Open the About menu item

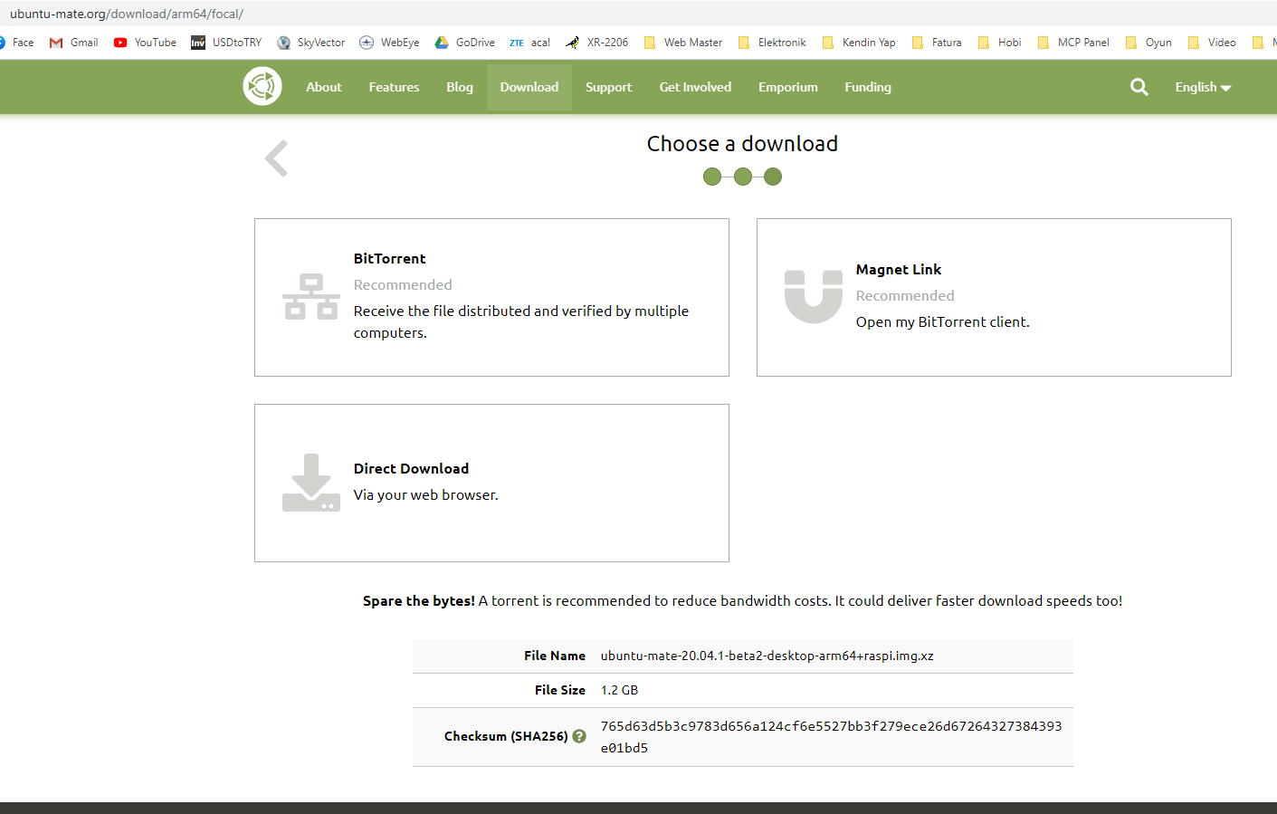pyautogui.click(x=324, y=87)
